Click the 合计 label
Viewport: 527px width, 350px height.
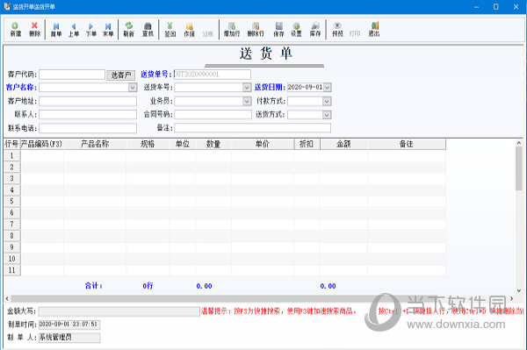click(94, 286)
